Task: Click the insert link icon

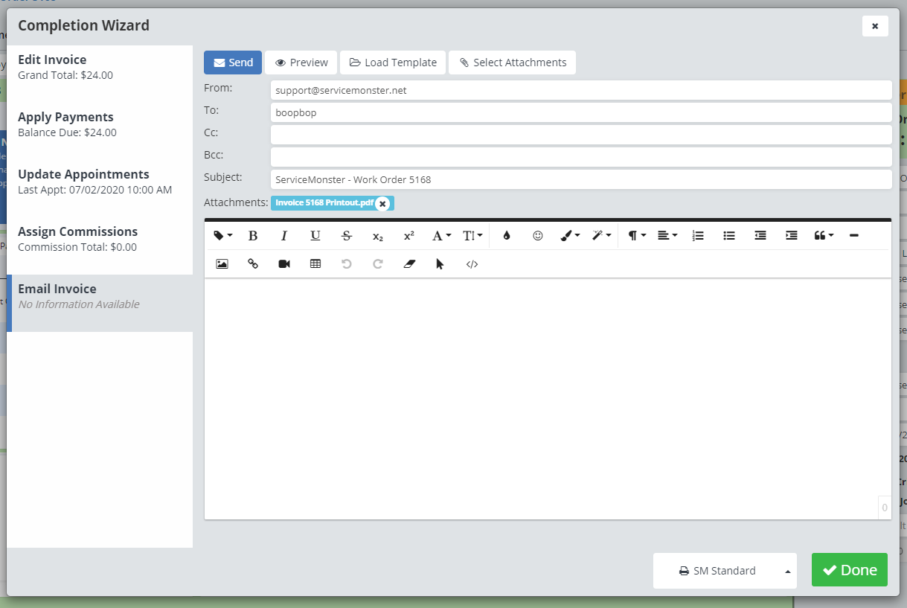Action: (x=253, y=264)
